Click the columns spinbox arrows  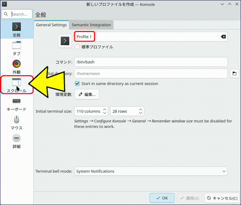coord(105,111)
